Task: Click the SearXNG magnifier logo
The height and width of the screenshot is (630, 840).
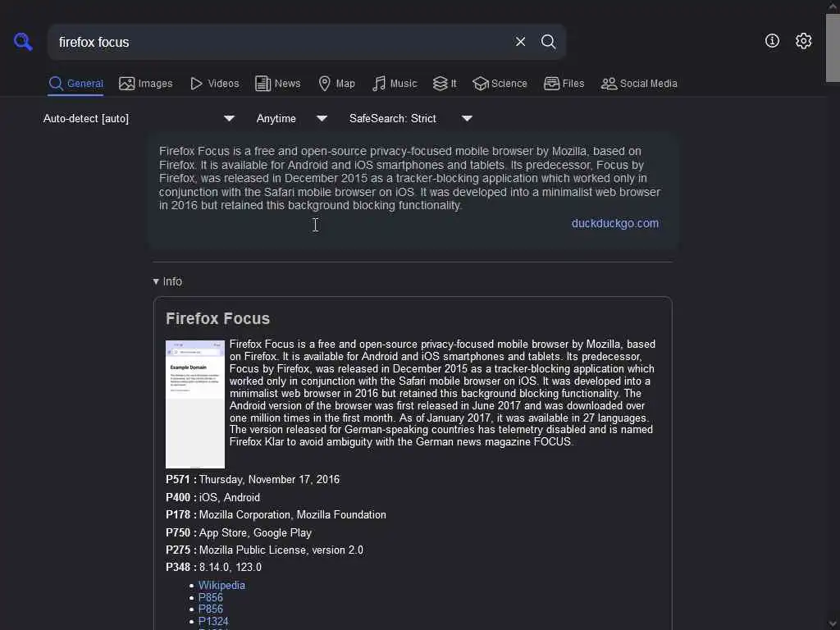Action: (x=23, y=42)
